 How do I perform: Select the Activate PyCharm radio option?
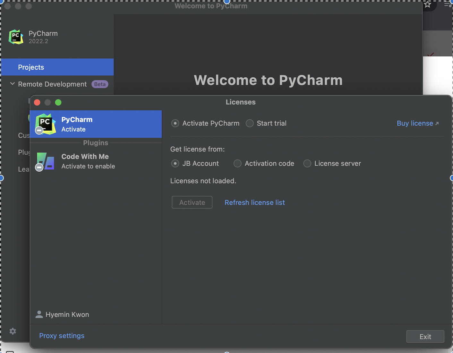click(175, 123)
